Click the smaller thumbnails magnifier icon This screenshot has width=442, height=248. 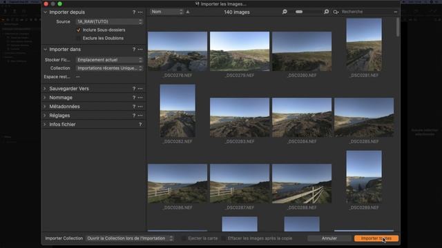pyautogui.click(x=285, y=12)
